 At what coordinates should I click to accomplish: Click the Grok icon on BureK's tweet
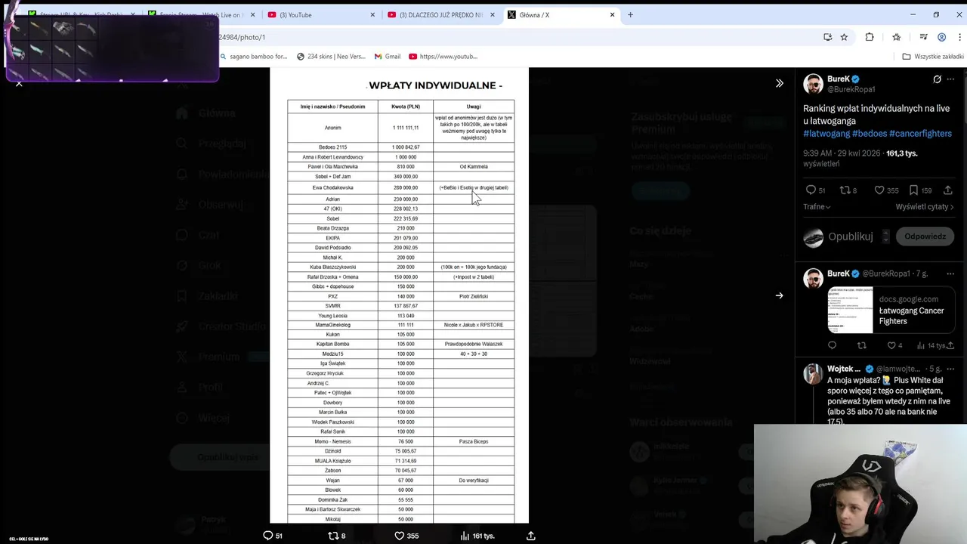tap(937, 79)
